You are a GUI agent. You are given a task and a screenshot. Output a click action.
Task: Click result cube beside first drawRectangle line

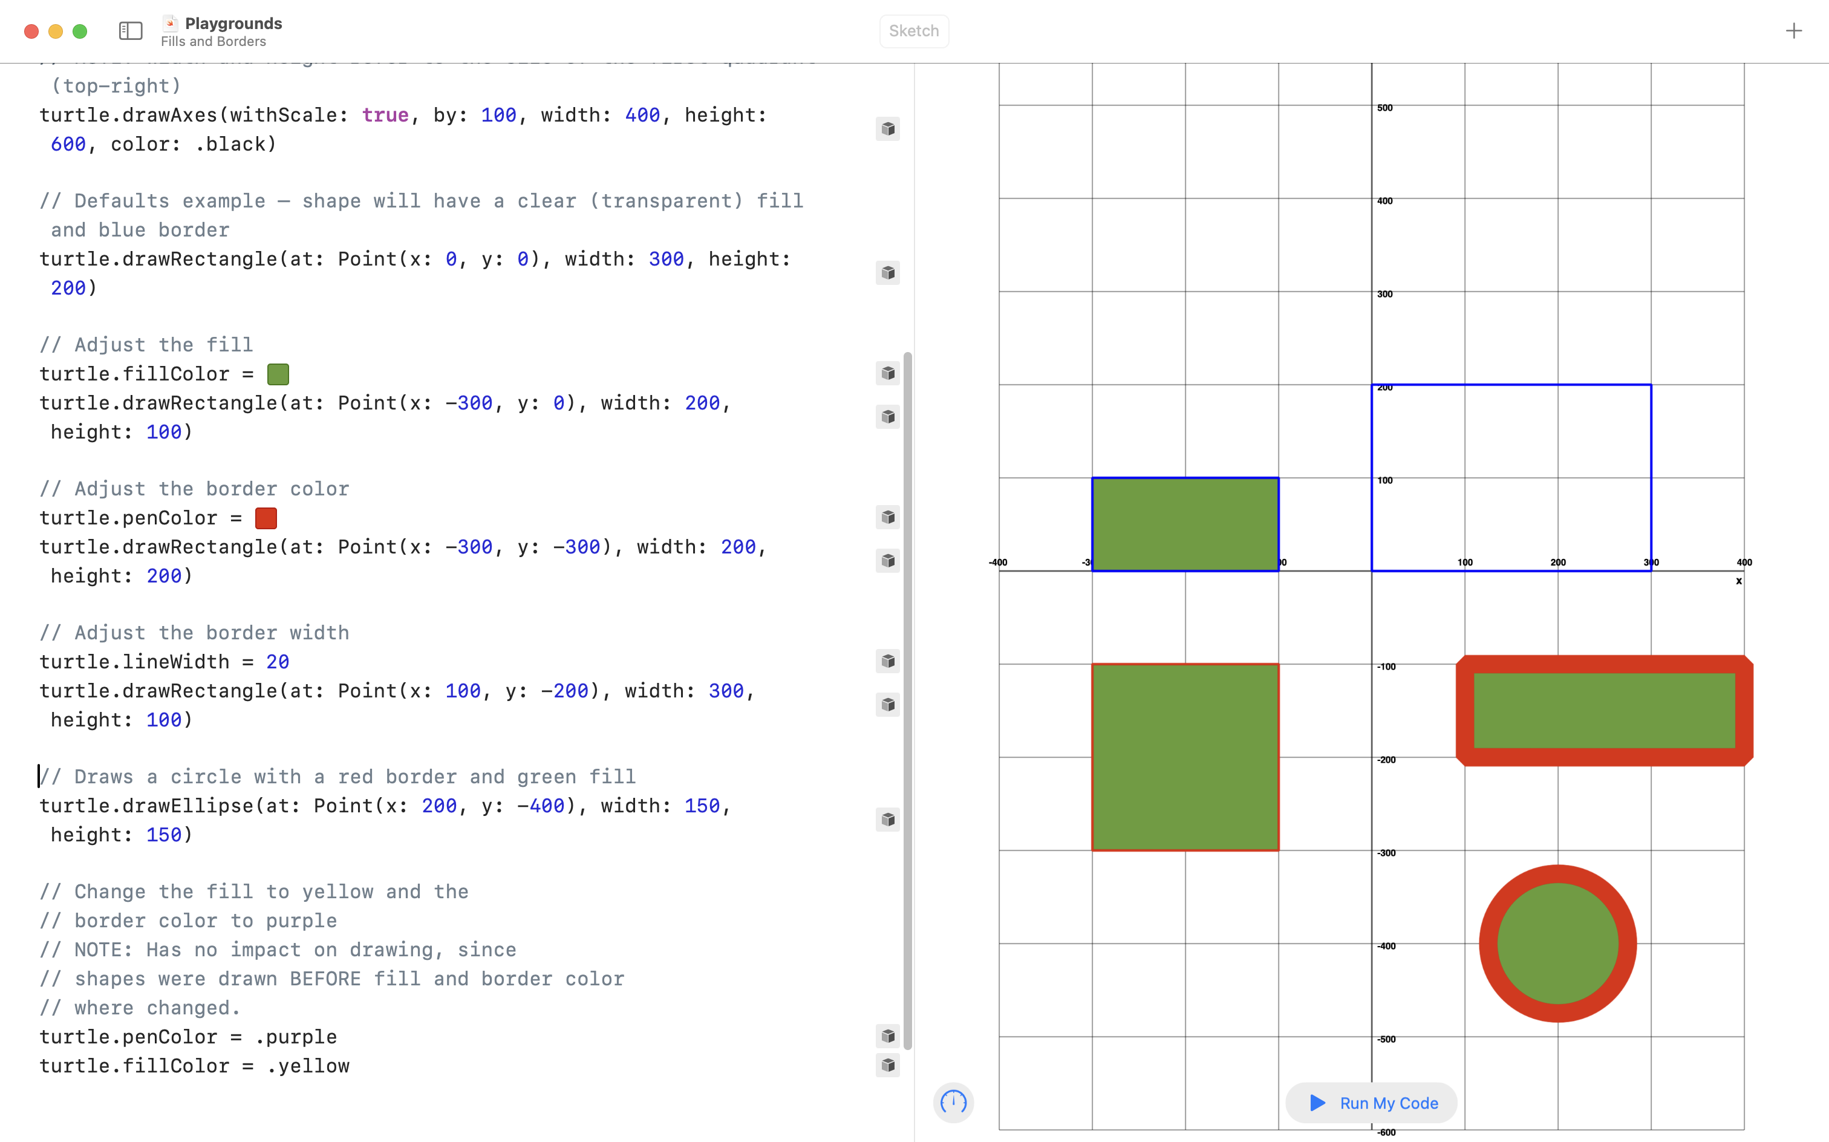[x=888, y=273]
